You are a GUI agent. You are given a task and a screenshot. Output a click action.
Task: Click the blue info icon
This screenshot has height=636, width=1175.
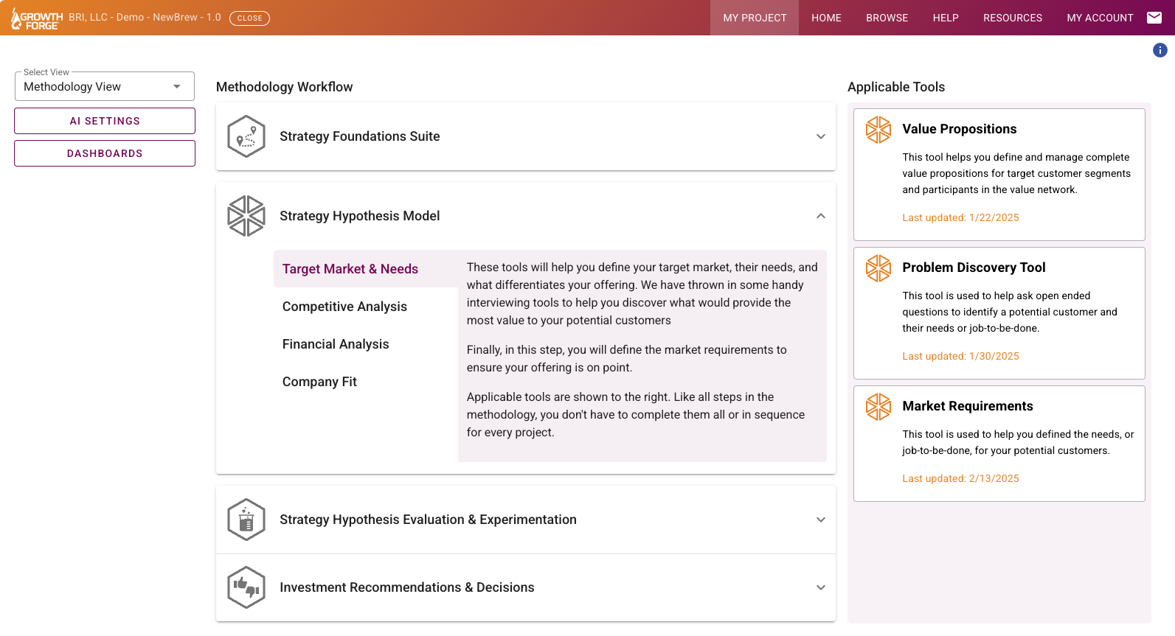[x=1160, y=50]
